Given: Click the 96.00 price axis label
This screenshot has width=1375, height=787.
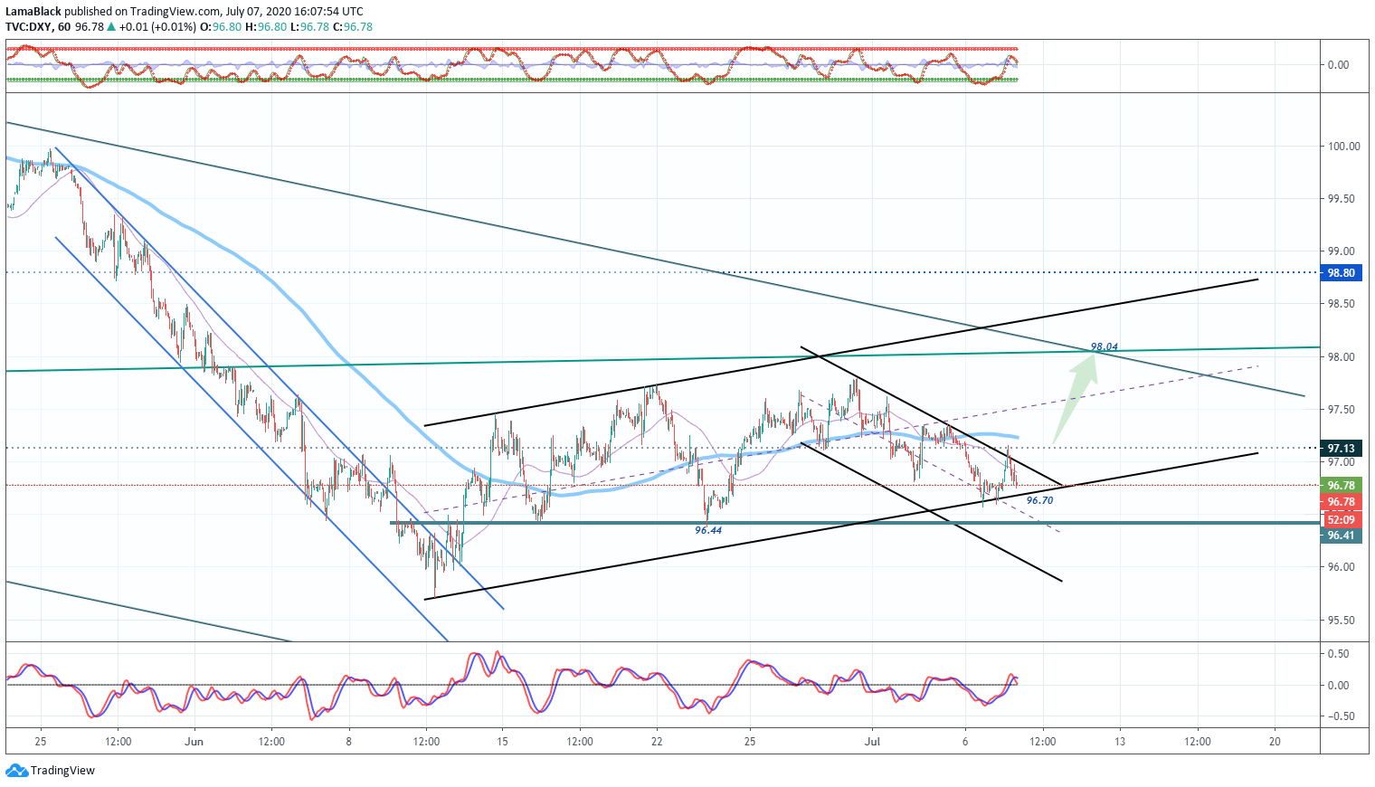Looking at the screenshot, I should (x=1343, y=567).
